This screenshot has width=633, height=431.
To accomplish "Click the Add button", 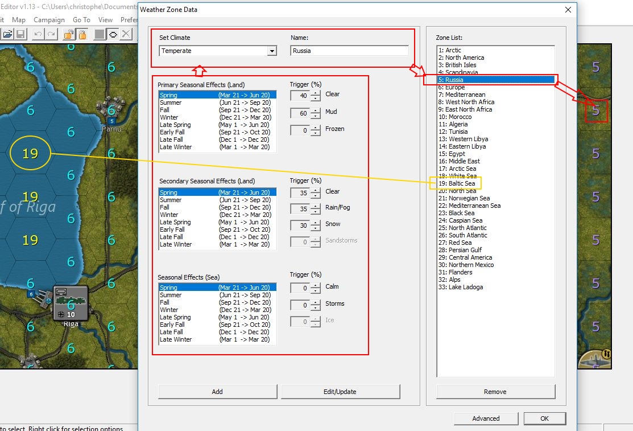I will coord(218,391).
